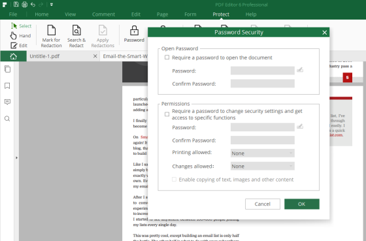Open the File menu
The width and height of the screenshot is (366, 241).
click(13, 14)
